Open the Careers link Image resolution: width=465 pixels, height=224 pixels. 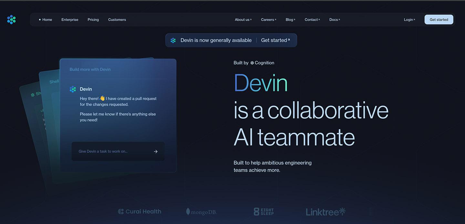(269, 20)
